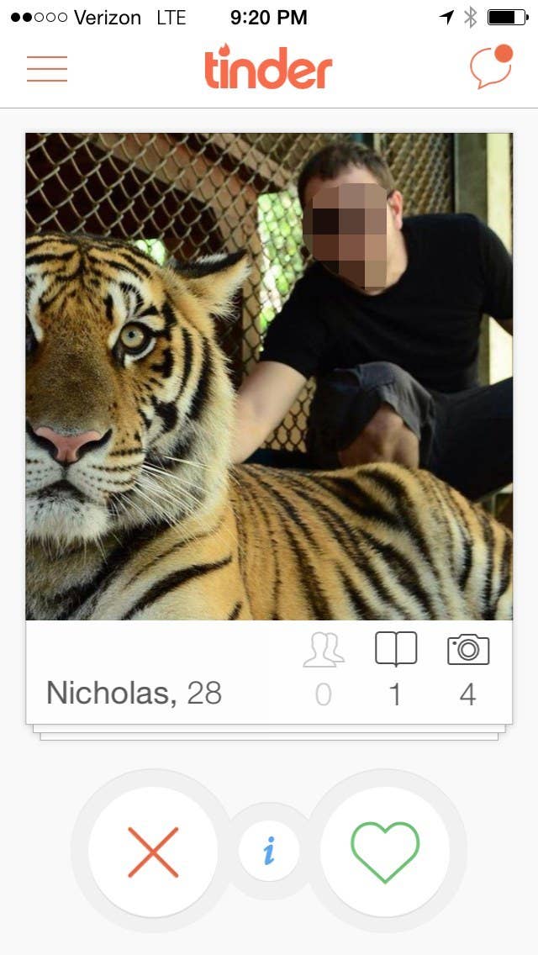Tap the name Nicholas, 28
The image size is (538, 955).
[134, 693]
